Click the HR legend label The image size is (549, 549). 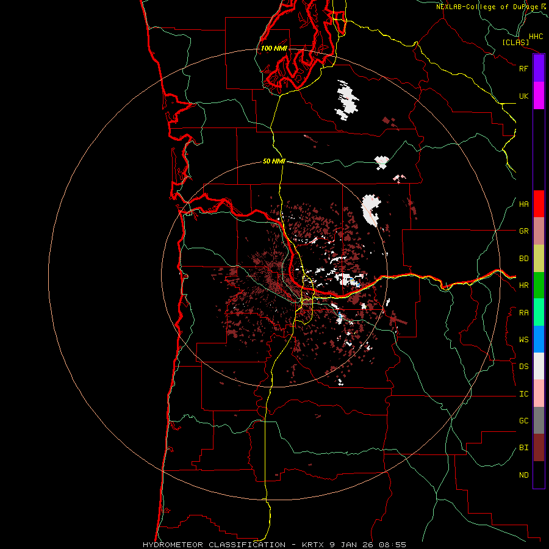click(523, 285)
